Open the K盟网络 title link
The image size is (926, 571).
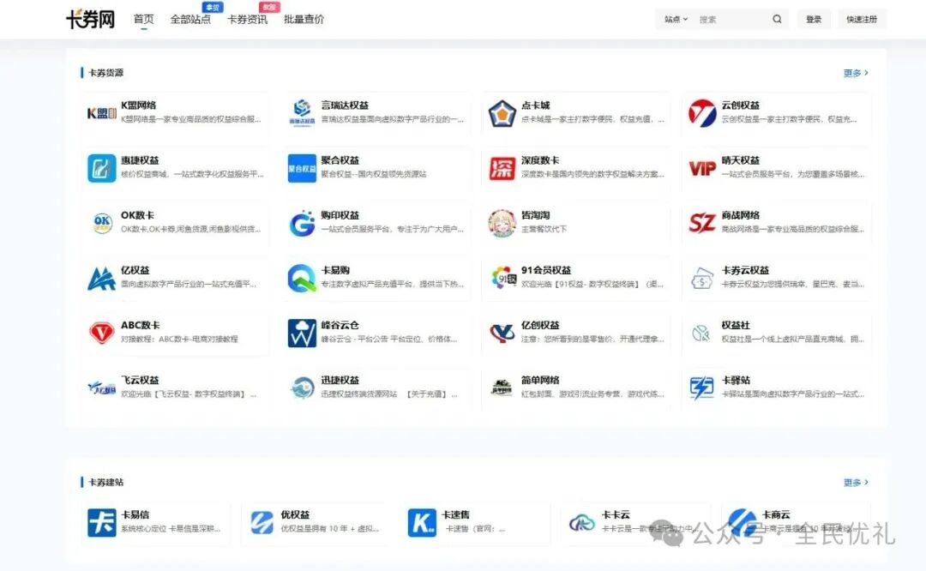tap(139, 105)
